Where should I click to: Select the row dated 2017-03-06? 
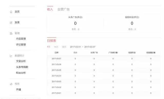coord(104,64)
